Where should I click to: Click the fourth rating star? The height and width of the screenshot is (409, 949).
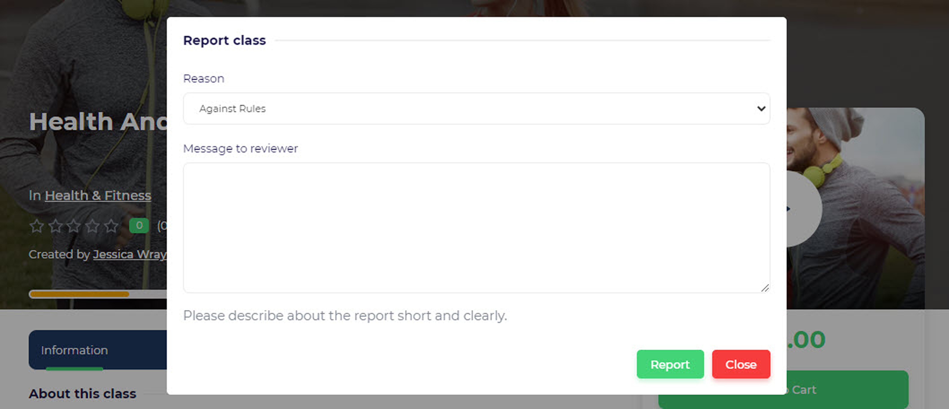92,226
